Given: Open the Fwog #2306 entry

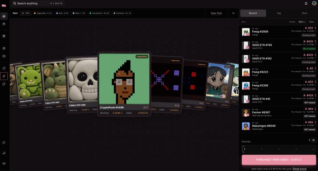Looking at the screenshot, I should click(x=278, y=86).
